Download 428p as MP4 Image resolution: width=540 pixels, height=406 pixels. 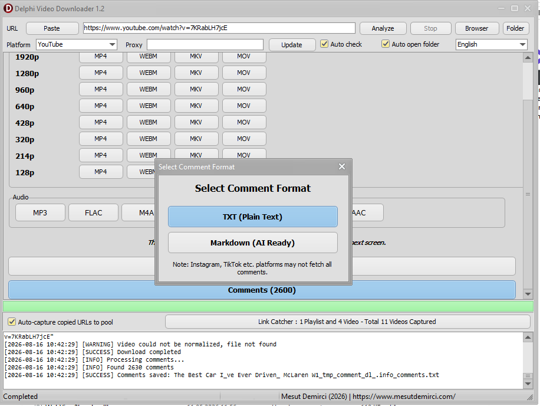click(101, 122)
